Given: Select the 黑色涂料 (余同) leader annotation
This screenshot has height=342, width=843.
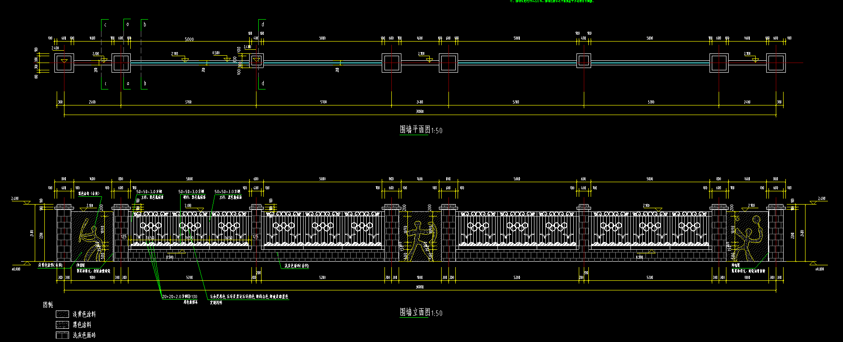Looking at the screenshot, I should click(x=89, y=194).
